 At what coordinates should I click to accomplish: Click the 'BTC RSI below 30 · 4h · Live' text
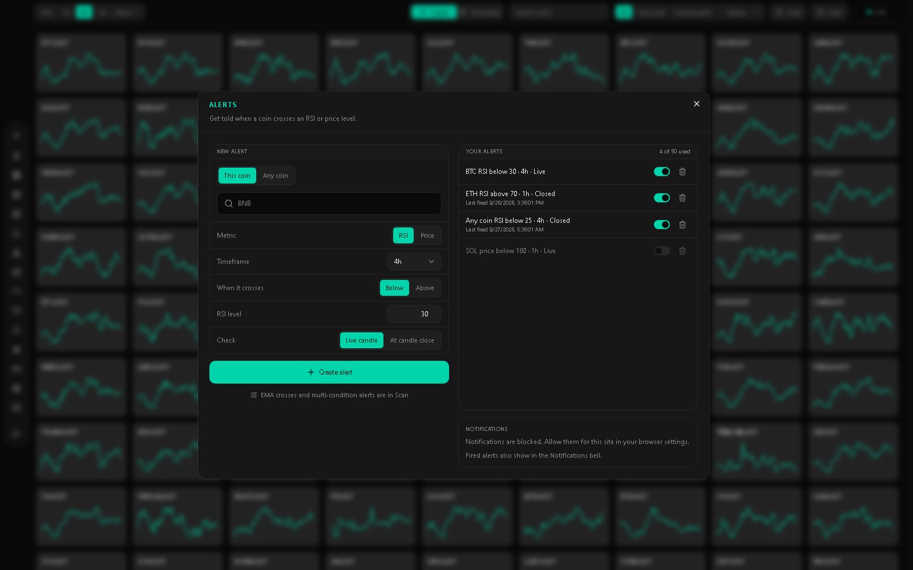[506, 172]
